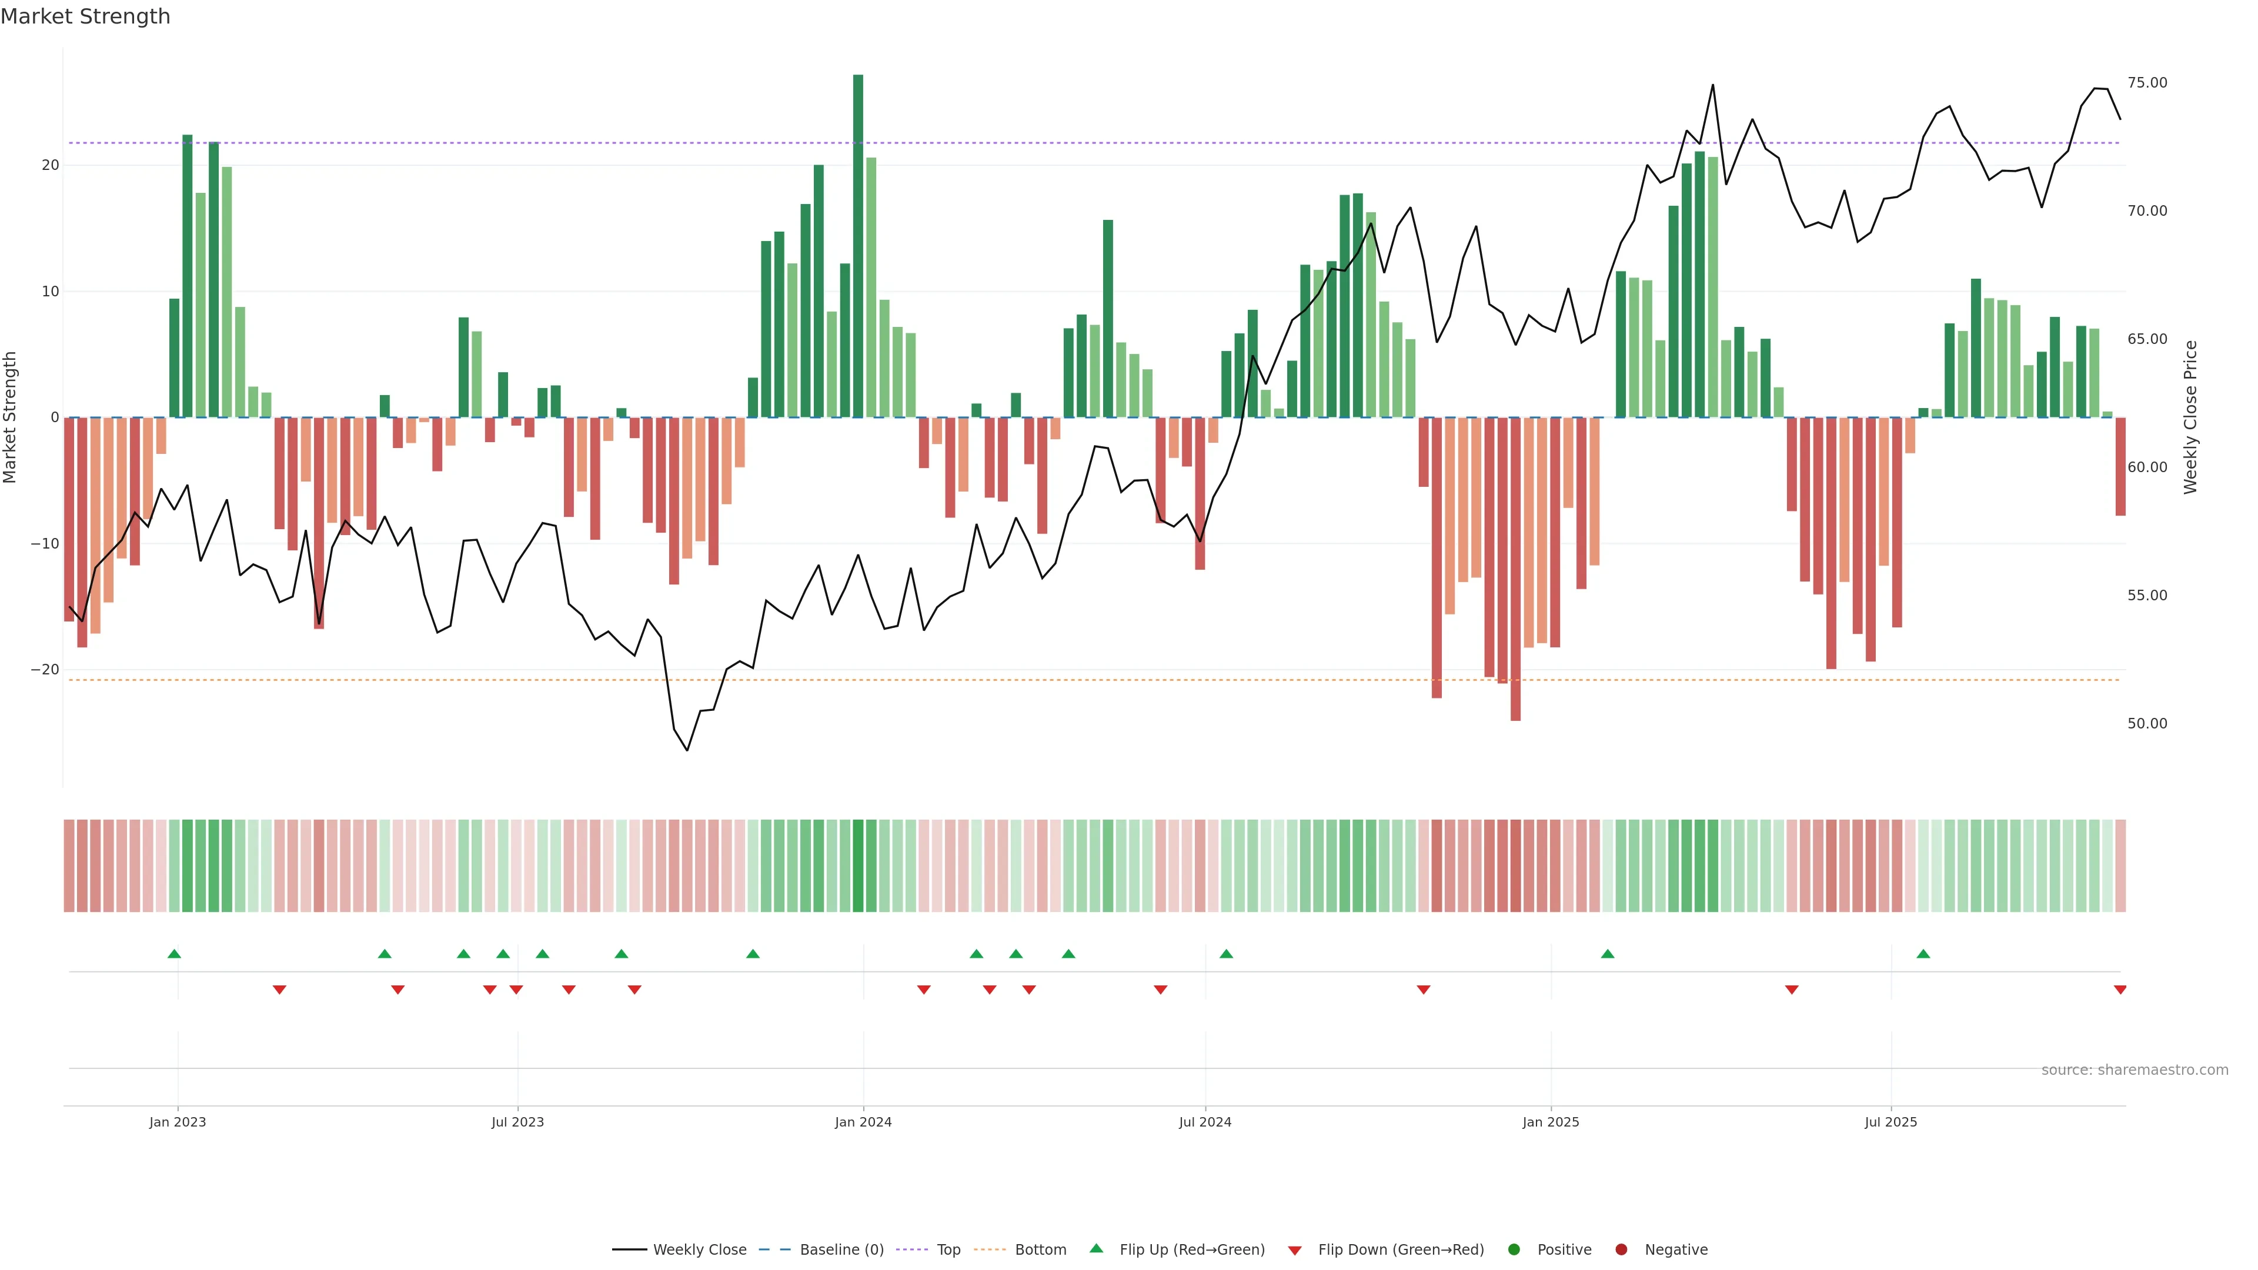2258x1270 pixels.
Task: Click the Market Strength chart title
Action: point(85,16)
